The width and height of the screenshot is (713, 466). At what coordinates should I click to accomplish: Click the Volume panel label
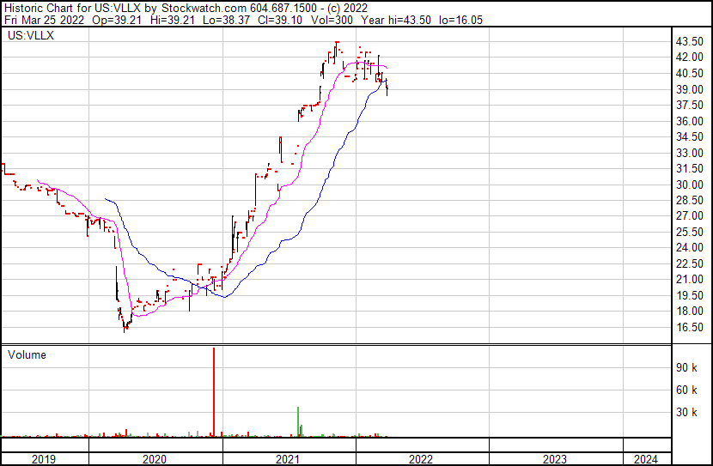tap(27, 354)
